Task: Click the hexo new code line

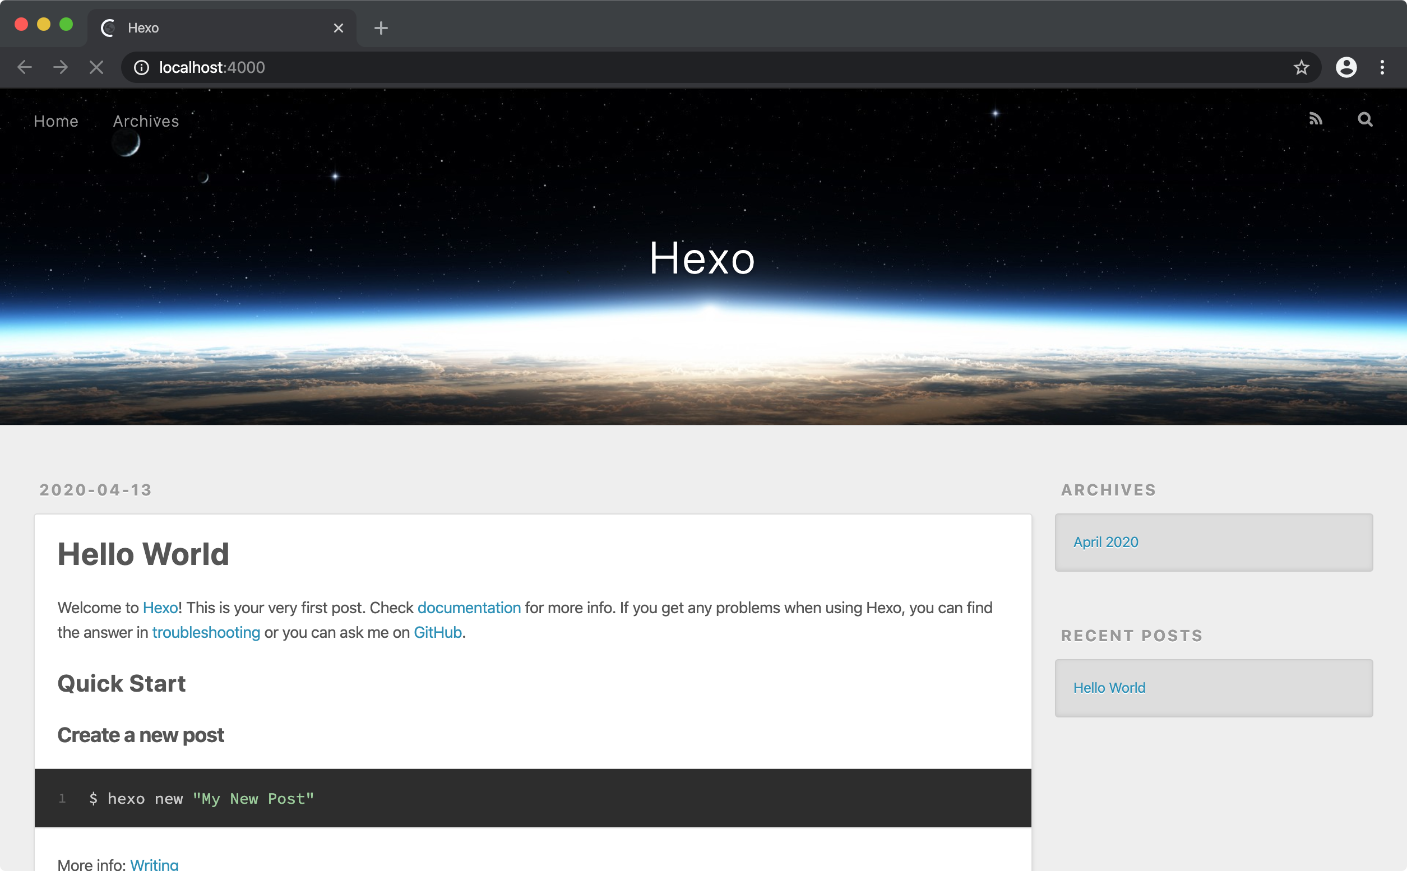Action: (201, 798)
